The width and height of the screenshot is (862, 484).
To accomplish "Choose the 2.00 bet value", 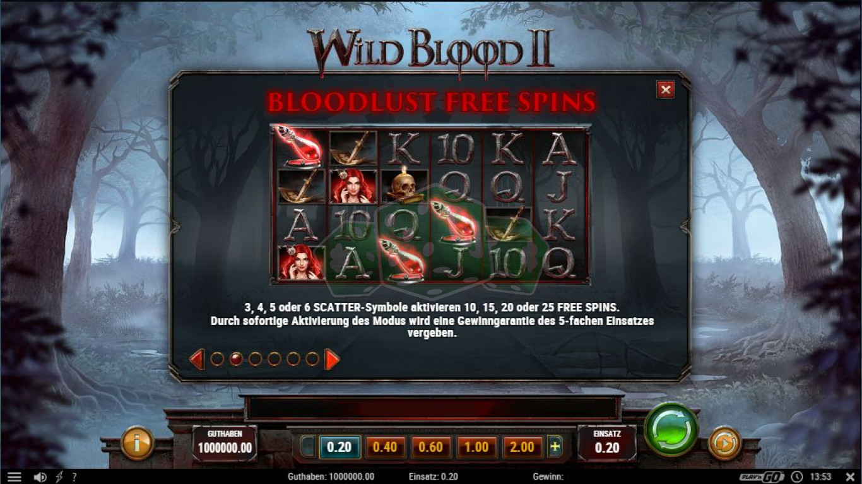I will coord(523,447).
